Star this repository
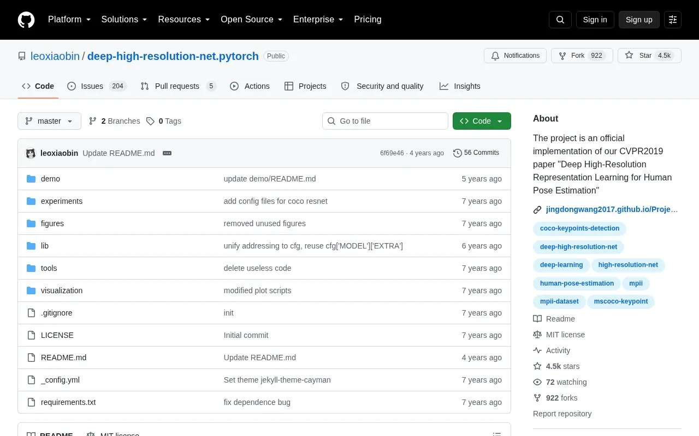699x436 pixels. click(x=649, y=56)
